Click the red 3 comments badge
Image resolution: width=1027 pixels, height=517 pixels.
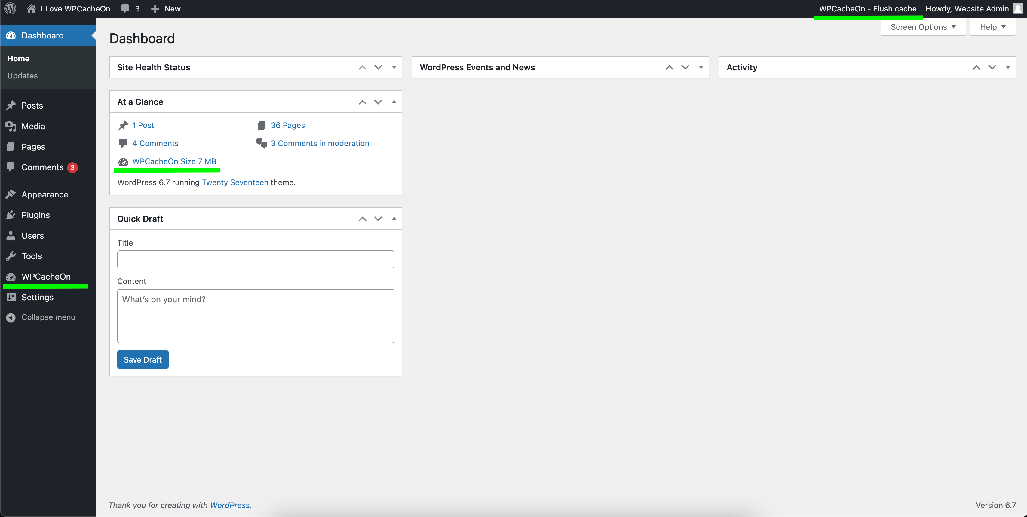click(72, 167)
